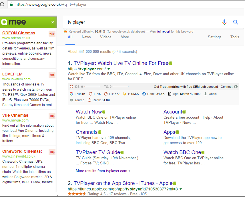Open the Account sitelink
Viewport: 245px width, 197px height.
click(x=173, y=112)
